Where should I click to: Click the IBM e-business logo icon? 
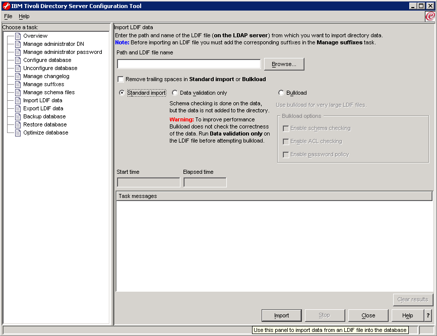tap(430, 16)
